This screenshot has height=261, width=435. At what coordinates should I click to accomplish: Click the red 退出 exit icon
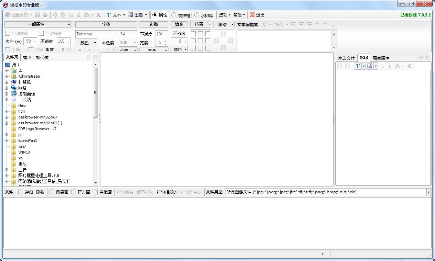coord(252,15)
